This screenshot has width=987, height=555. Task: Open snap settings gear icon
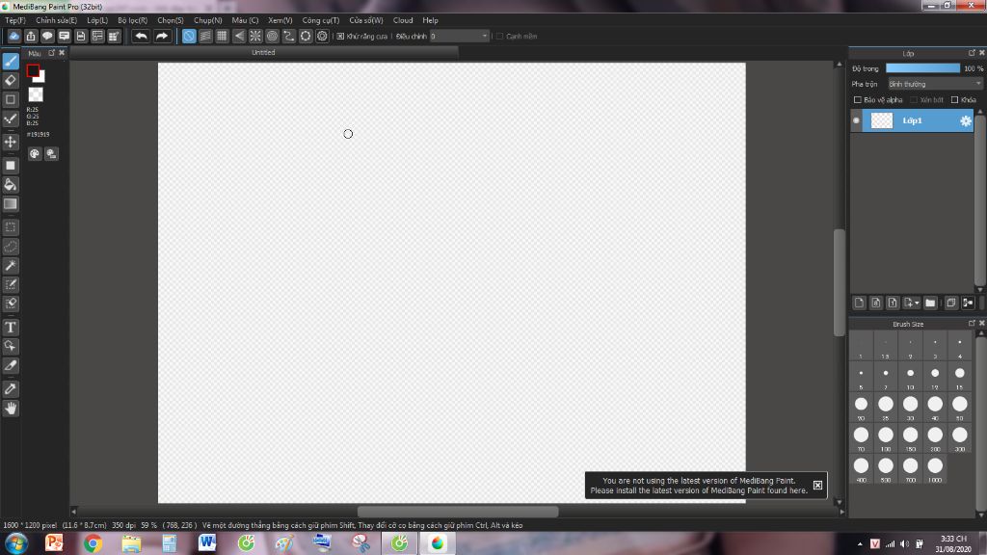point(322,36)
